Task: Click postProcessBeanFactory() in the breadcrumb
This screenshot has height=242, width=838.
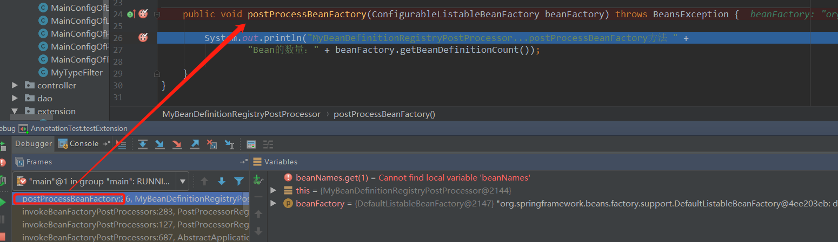Action: click(384, 114)
